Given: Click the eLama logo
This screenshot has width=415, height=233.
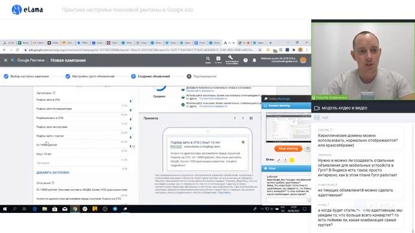Looking at the screenshot, I should point(27,10).
